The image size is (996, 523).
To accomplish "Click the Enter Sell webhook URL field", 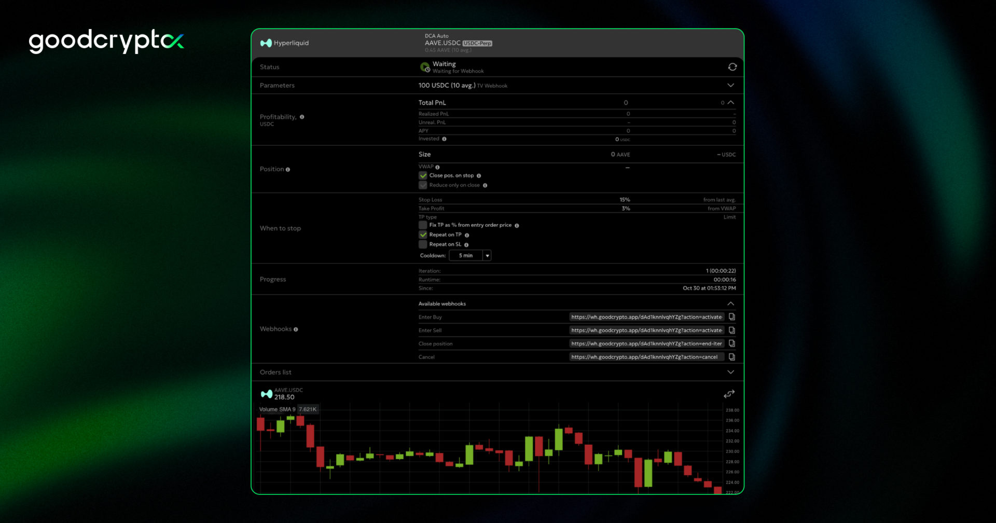I will (646, 330).
